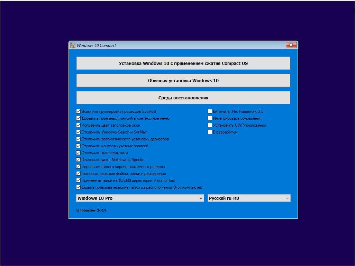This screenshot has width=355, height=266.
Task: Click Обычная установка Windows 10 button
Action: point(183,81)
